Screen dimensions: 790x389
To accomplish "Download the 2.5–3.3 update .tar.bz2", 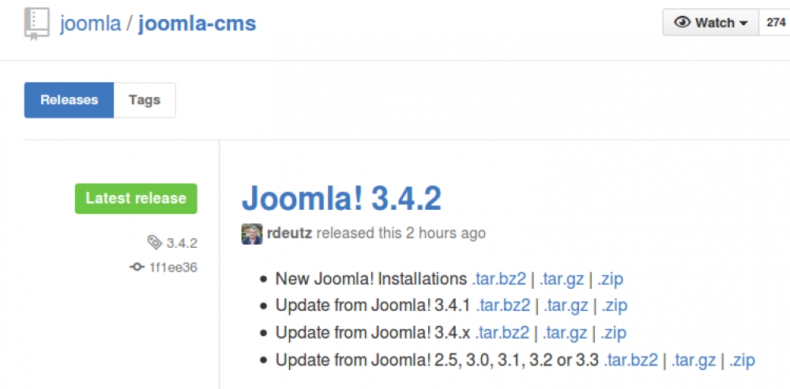I will [630, 360].
